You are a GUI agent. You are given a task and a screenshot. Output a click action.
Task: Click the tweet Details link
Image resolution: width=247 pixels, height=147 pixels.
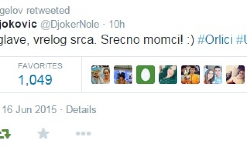click(81, 110)
